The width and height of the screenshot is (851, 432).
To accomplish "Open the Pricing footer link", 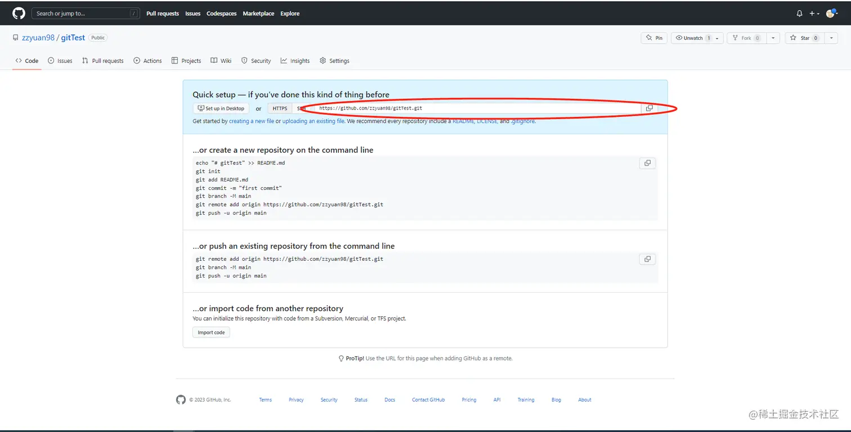I will [469, 400].
